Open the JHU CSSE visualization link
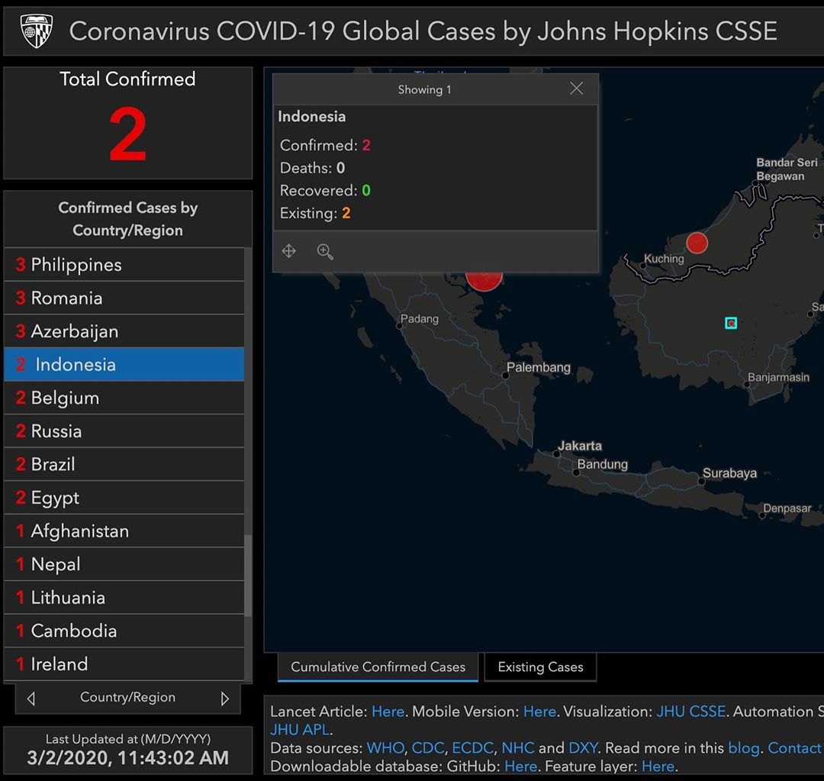This screenshot has height=781, width=824. point(690,711)
